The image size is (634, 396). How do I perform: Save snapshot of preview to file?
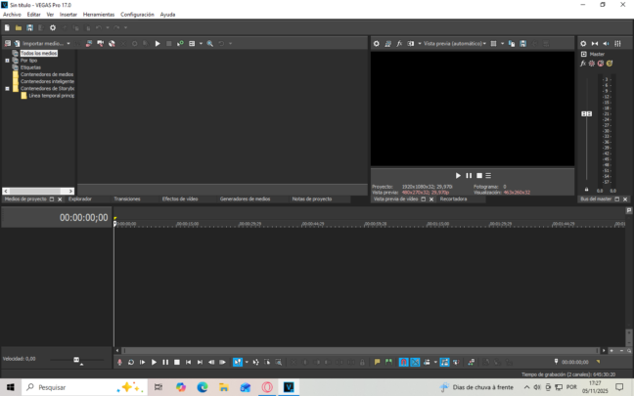click(523, 43)
